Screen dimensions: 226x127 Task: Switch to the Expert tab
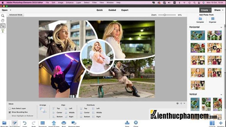tap(125, 10)
